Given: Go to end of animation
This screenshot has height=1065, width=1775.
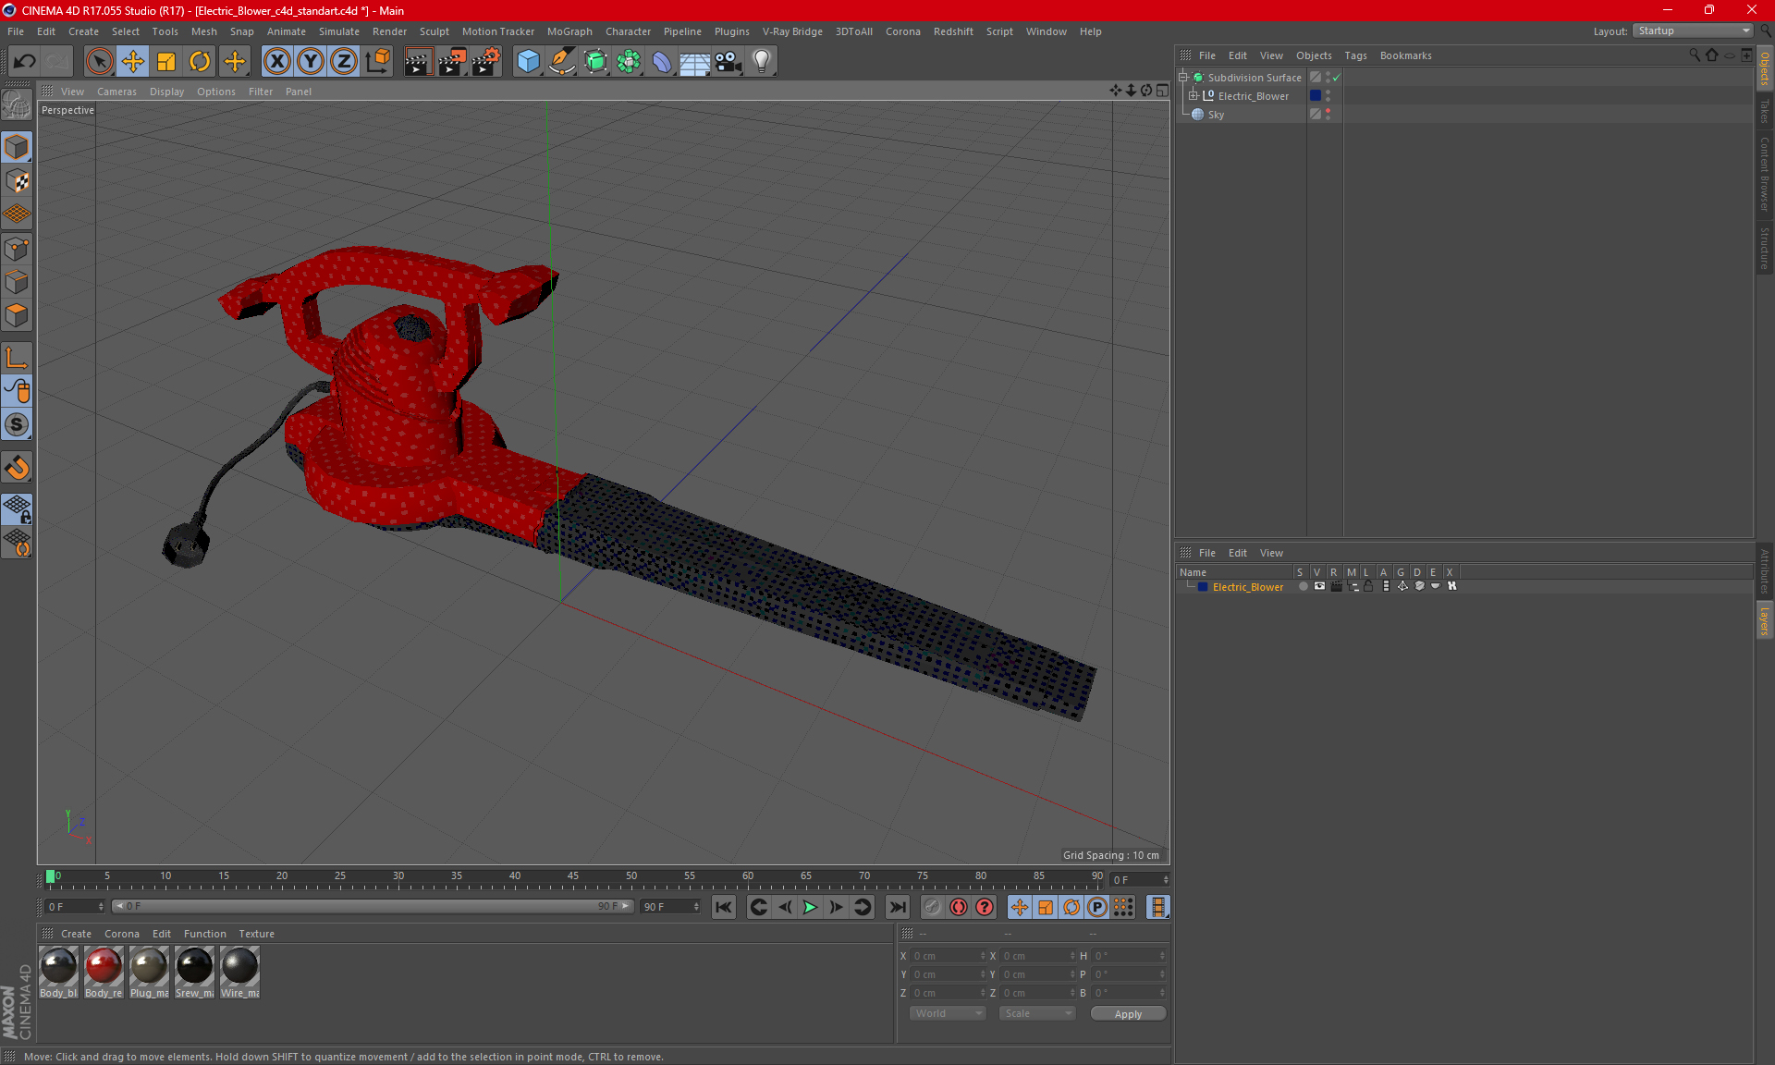Looking at the screenshot, I should (897, 907).
